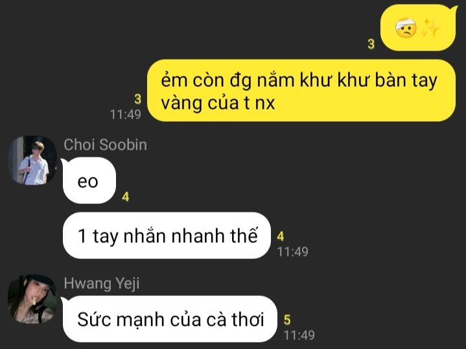Tap the sparkles emoji in yellow bubble
This screenshot has width=466, height=349.
point(430,28)
